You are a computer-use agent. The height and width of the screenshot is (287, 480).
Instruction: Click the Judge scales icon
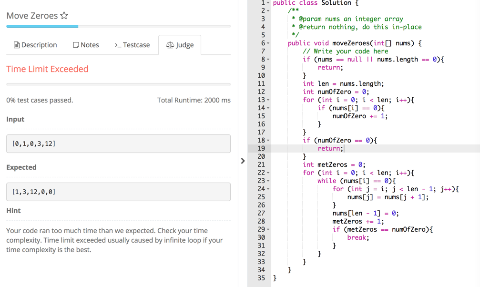[170, 44]
